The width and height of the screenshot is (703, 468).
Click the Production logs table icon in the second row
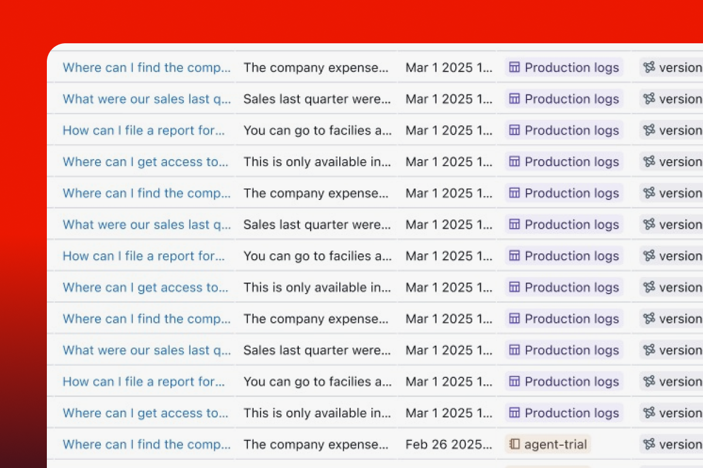pos(514,99)
